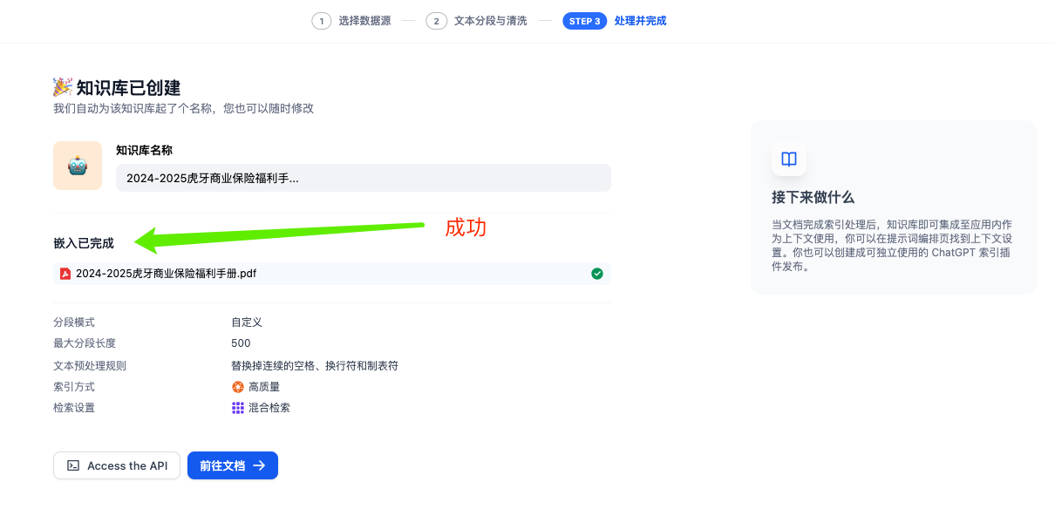Click the 嵌入已完成 status heading
Image resolution: width=1055 pixels, height=509 pixels.
tap(84, 243)
